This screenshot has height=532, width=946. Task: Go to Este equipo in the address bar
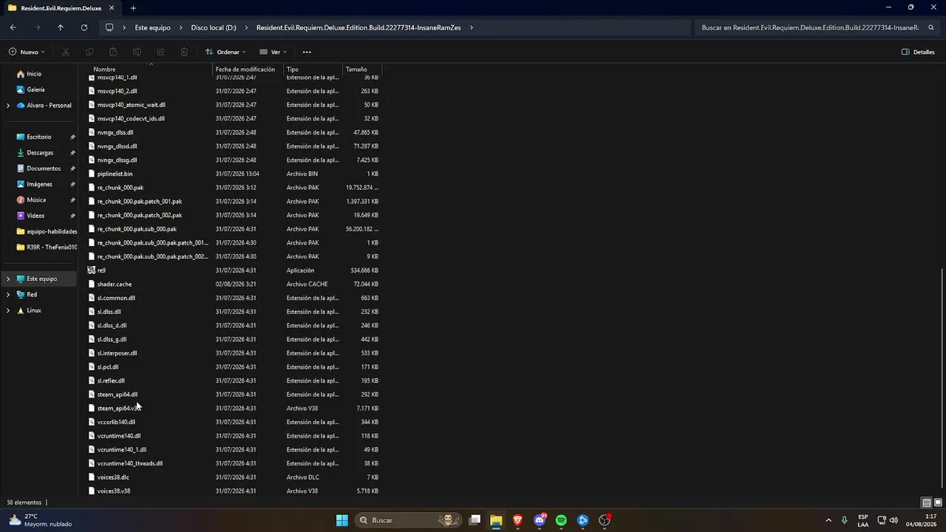152,27
